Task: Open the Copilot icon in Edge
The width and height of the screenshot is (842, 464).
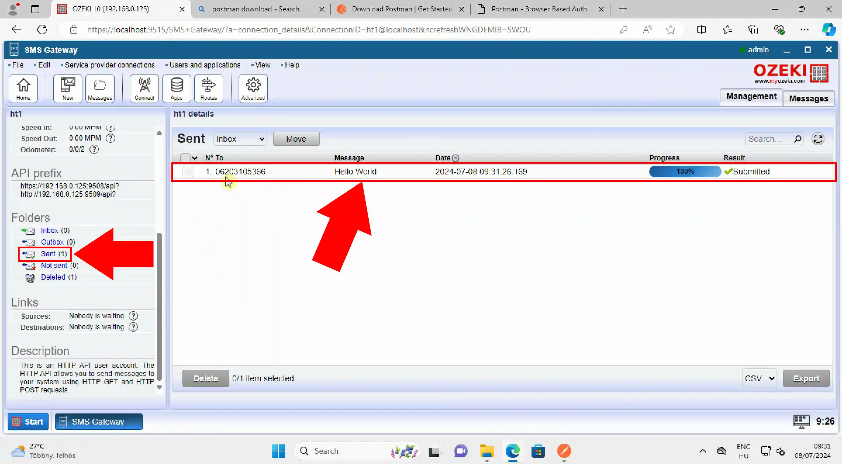Action: (x=829, y=30)
